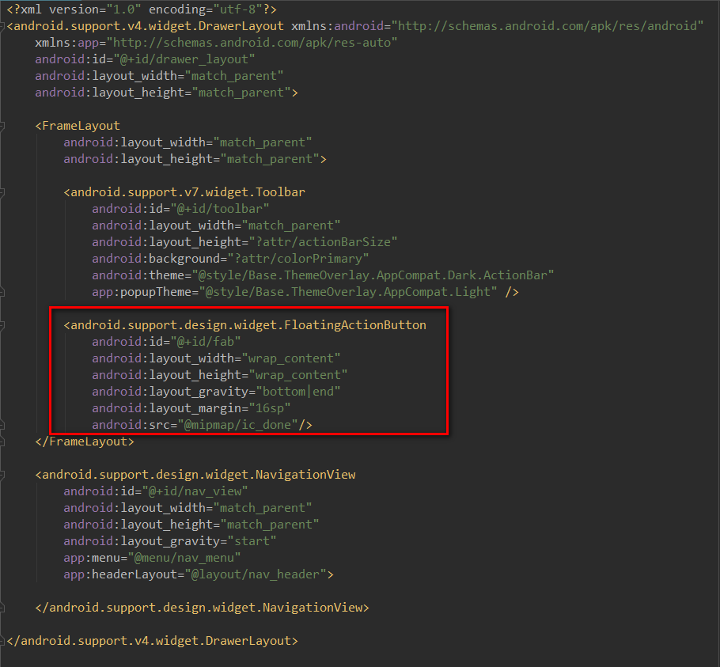Click the android:src attribute name

tap(131, 425)
